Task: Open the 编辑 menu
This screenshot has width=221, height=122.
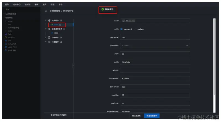Action: point(37,4)
